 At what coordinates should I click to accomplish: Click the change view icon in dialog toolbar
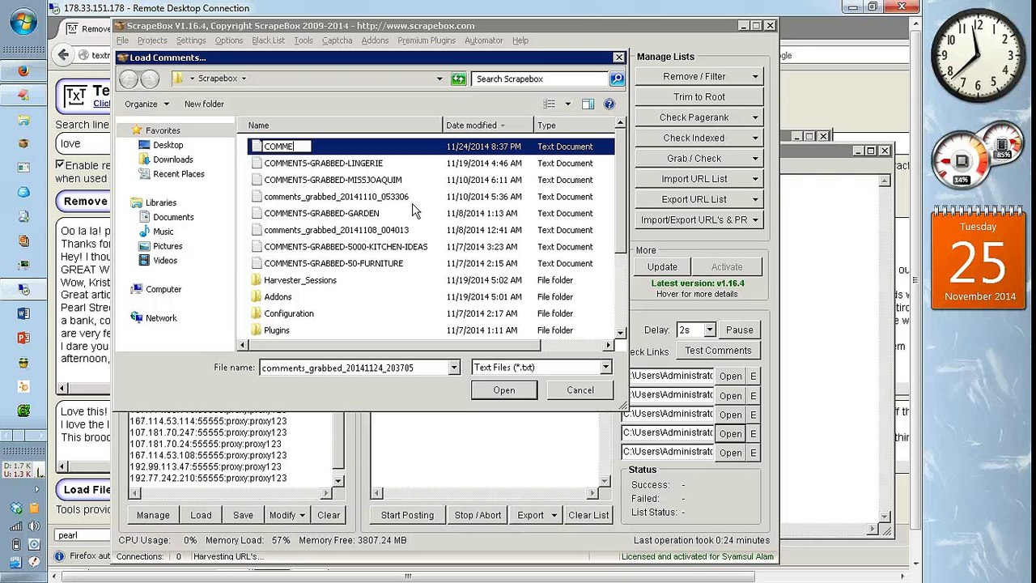click(550, 104)
